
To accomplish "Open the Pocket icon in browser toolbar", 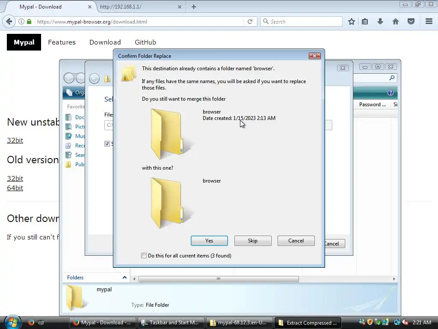I will pyautogui.click(x=411, y=21).
